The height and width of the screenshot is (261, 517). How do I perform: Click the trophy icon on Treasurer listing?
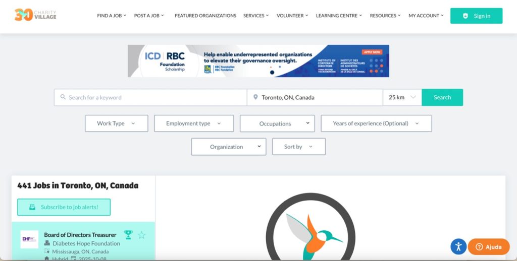128,235
